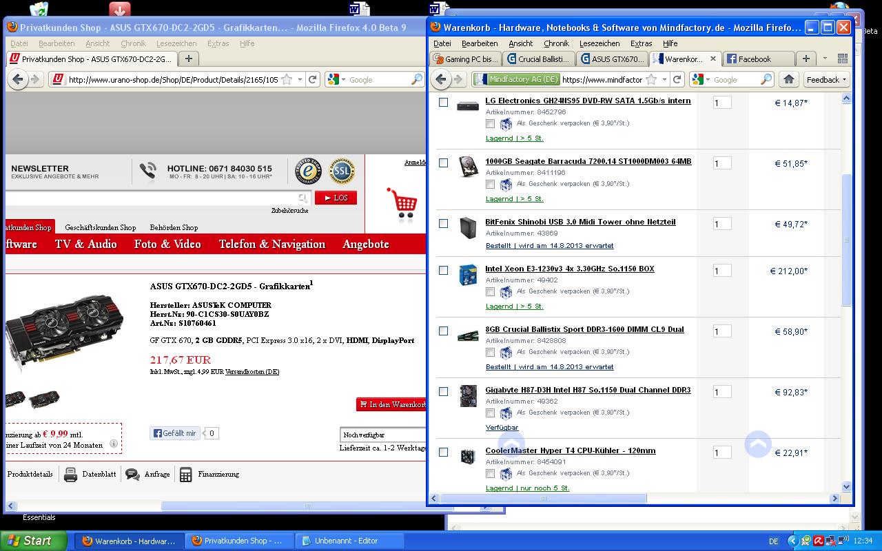The image size is (882, 551).
Task: Open Lesezeichen menu in urano-shop window
Action: 176,43
